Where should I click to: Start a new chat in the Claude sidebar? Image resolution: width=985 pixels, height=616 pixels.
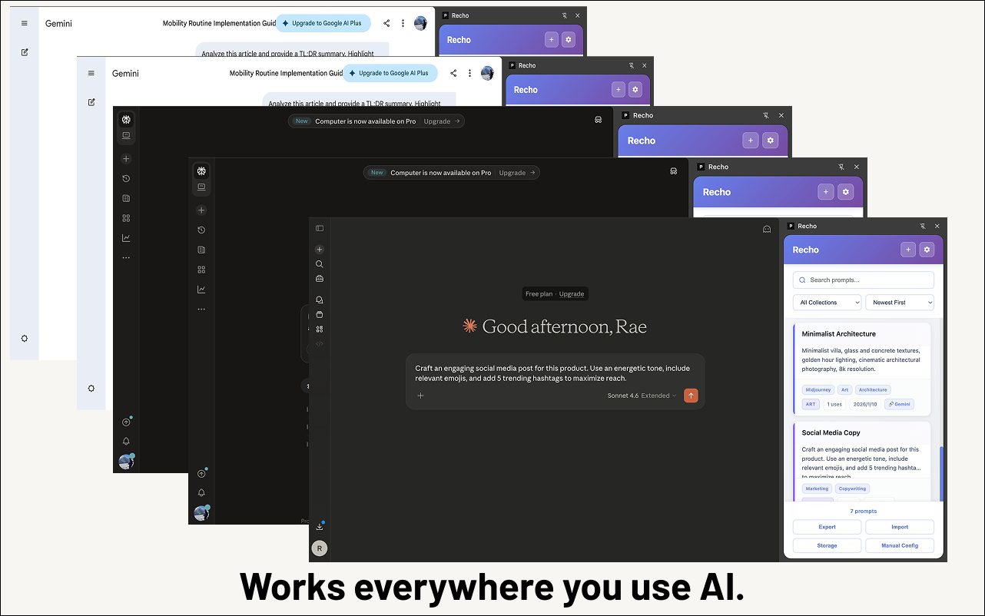click(320, 250)
